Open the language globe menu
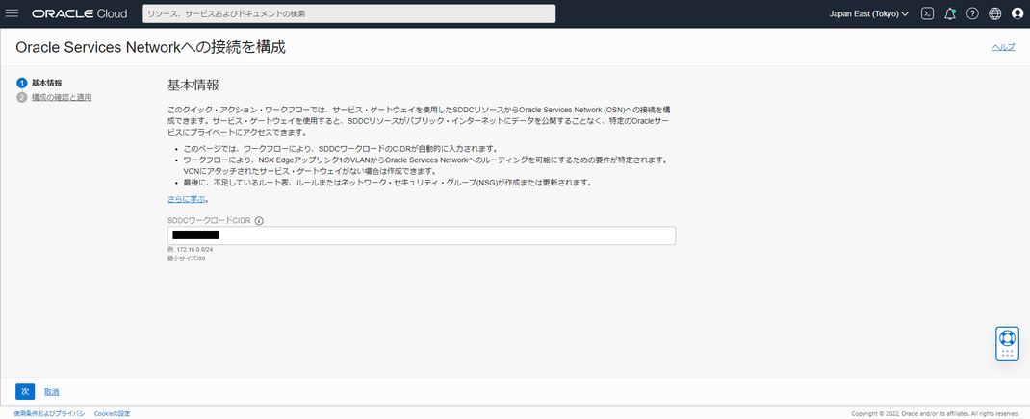This screenshot has width=1030, height=419. 995,13
